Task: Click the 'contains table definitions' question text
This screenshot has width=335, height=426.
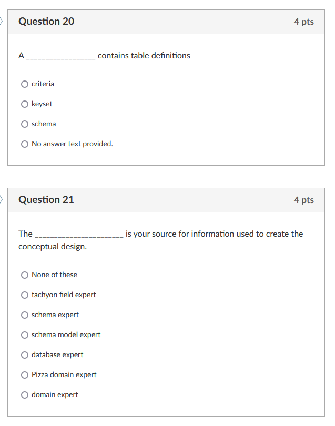Action: tap(144, 56)
